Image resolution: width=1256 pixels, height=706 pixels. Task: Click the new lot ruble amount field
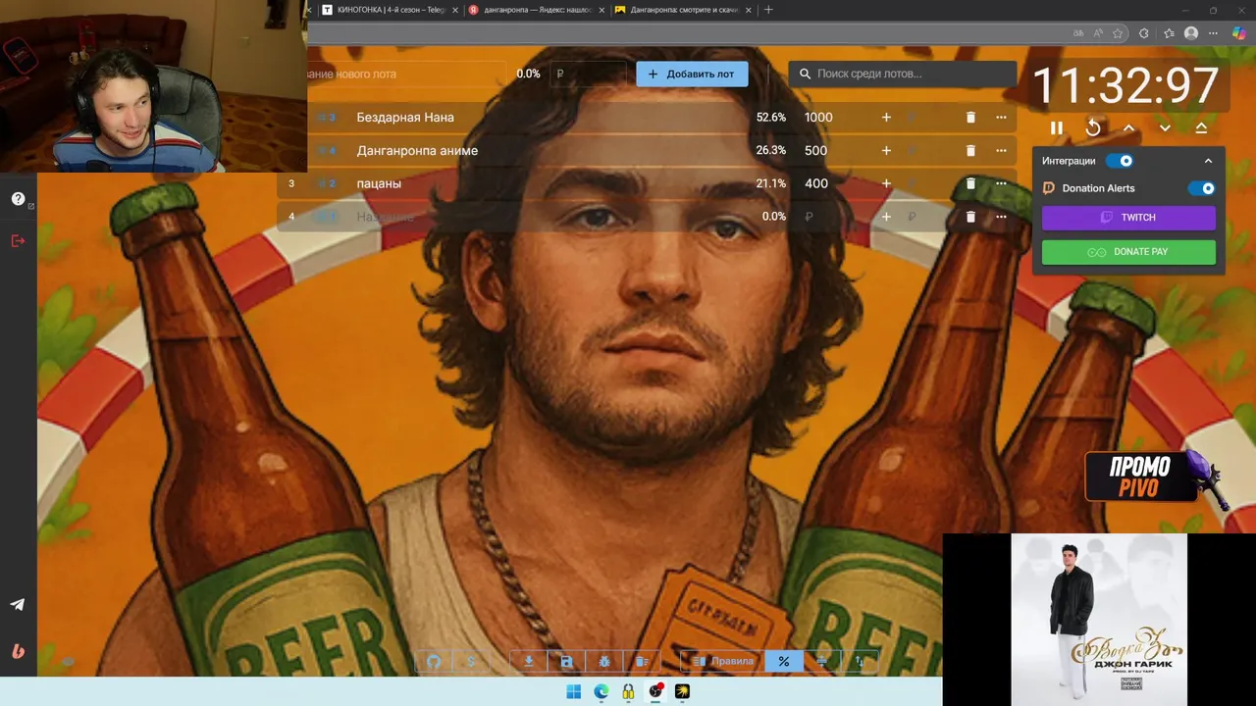point(587,74)
